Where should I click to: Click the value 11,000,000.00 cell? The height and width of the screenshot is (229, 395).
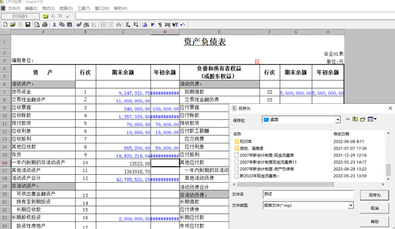pos(123,100)
